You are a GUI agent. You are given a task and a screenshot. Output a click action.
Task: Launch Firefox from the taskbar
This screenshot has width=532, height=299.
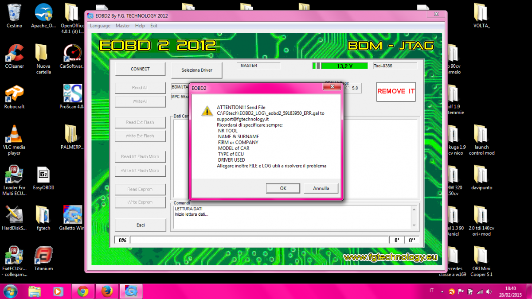pos(106,291)
